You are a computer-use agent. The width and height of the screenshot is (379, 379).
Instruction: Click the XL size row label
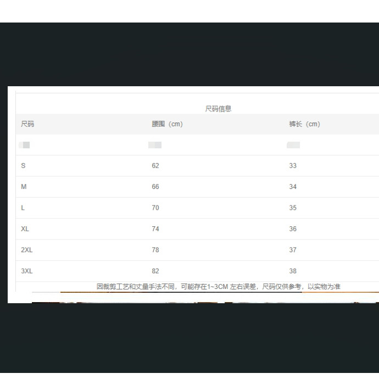pos(25,229)
